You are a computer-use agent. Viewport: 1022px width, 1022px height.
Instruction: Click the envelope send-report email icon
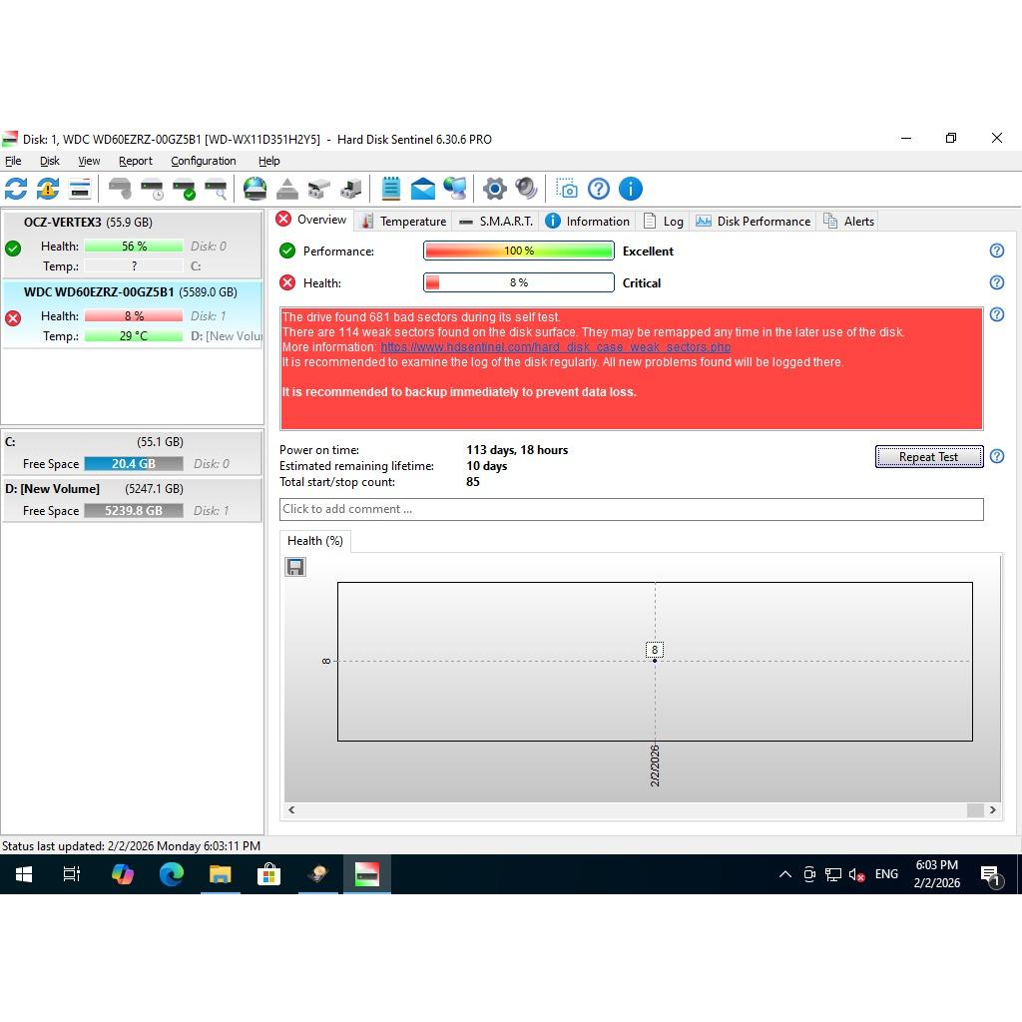(423, 189)
